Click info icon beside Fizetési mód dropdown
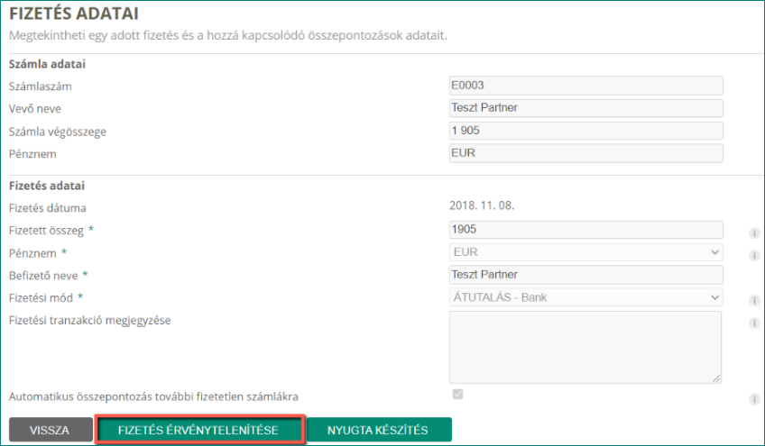765x446 pixels. coord(754,301)
